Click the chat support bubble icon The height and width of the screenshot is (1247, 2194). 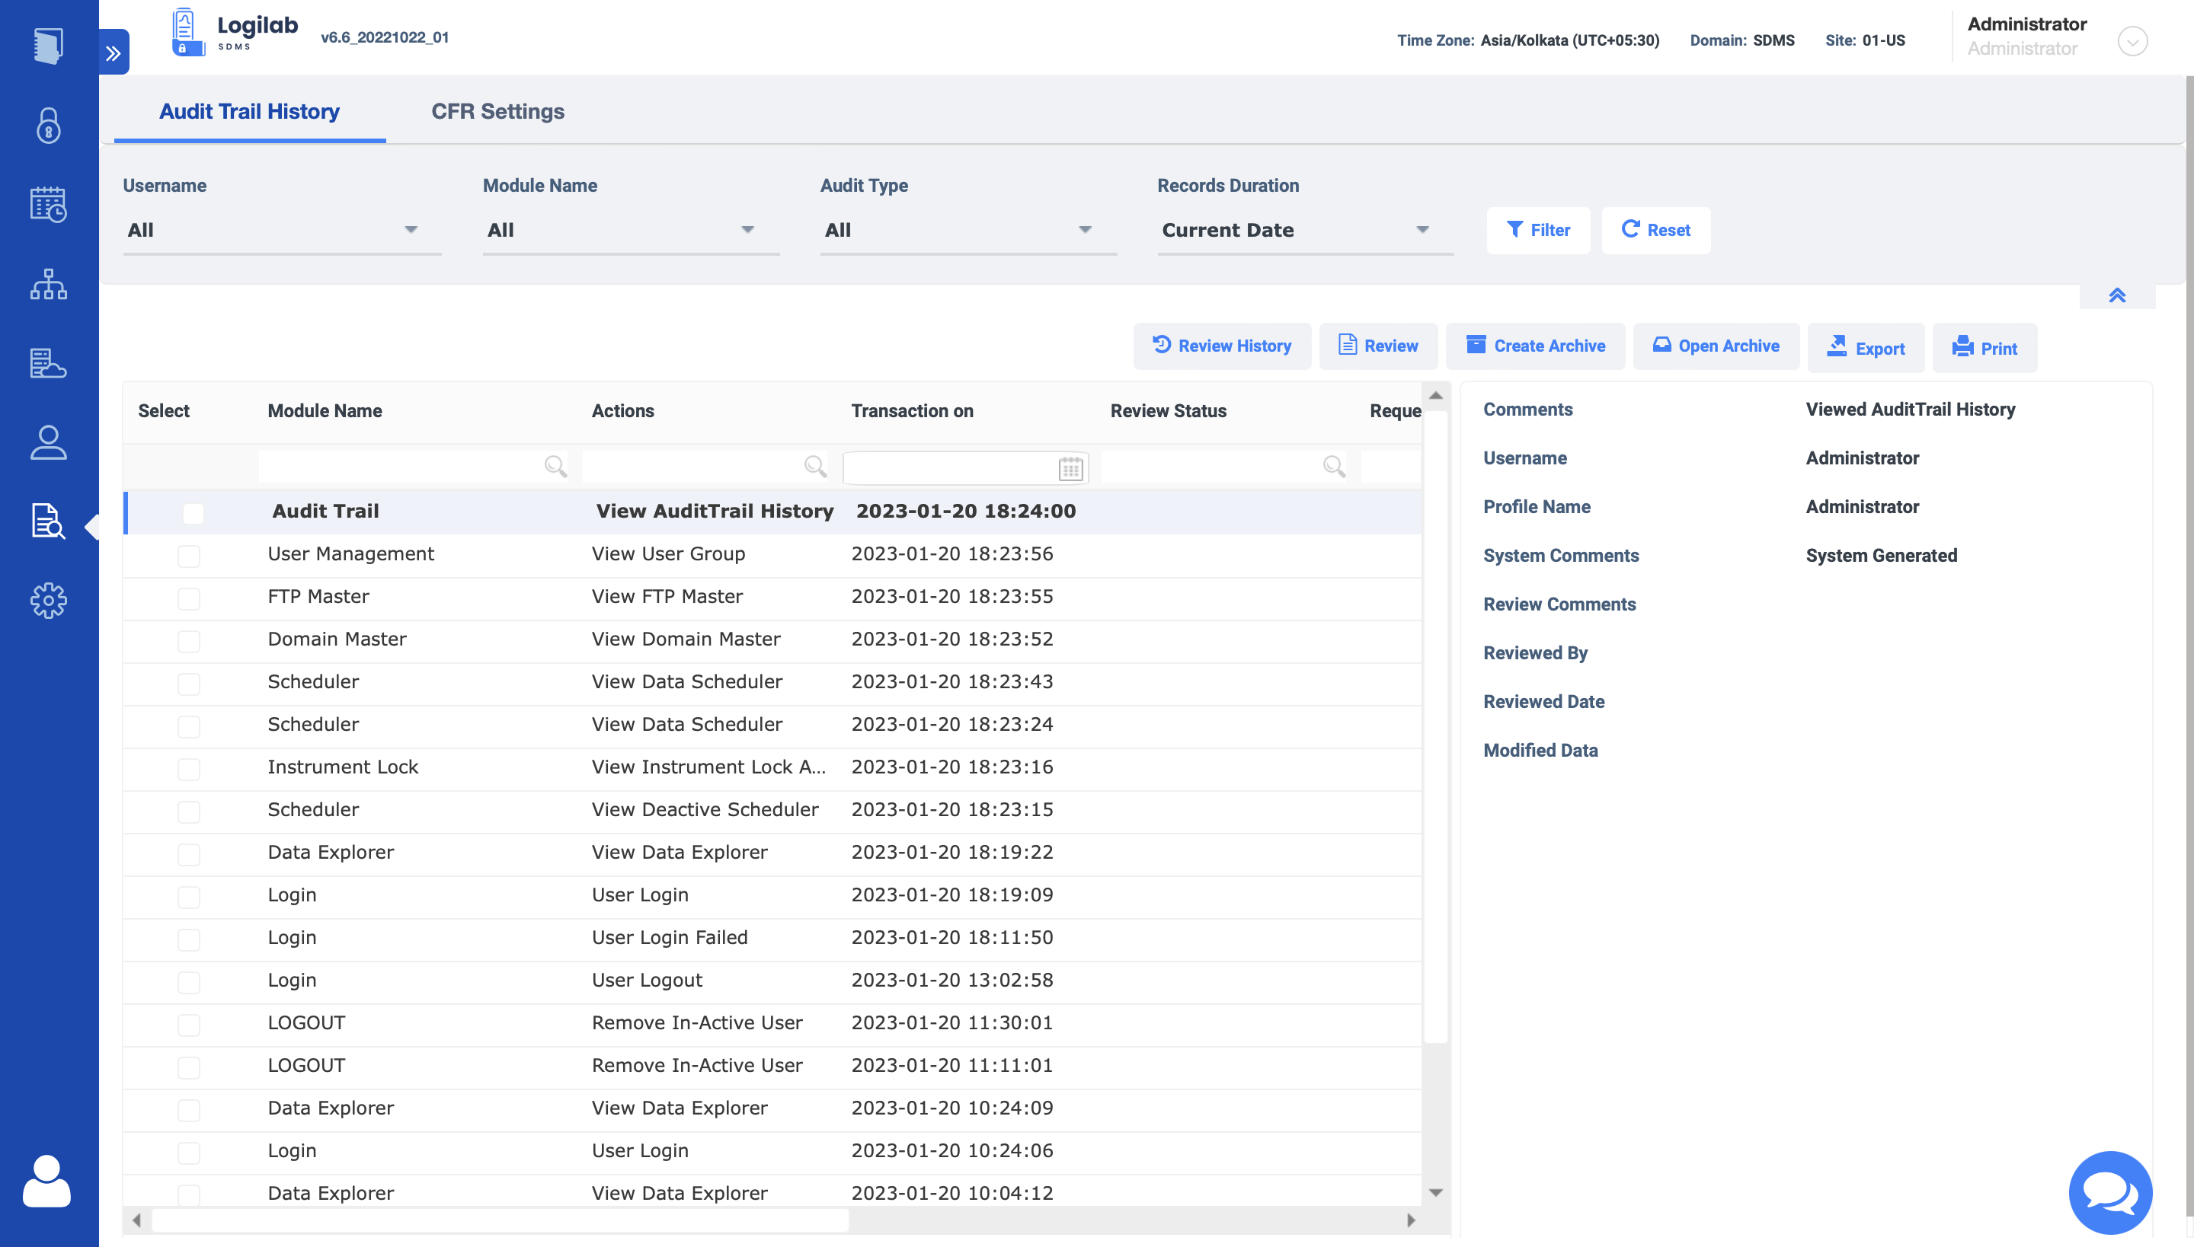pyautogui.click(x=2110, y=1192)
